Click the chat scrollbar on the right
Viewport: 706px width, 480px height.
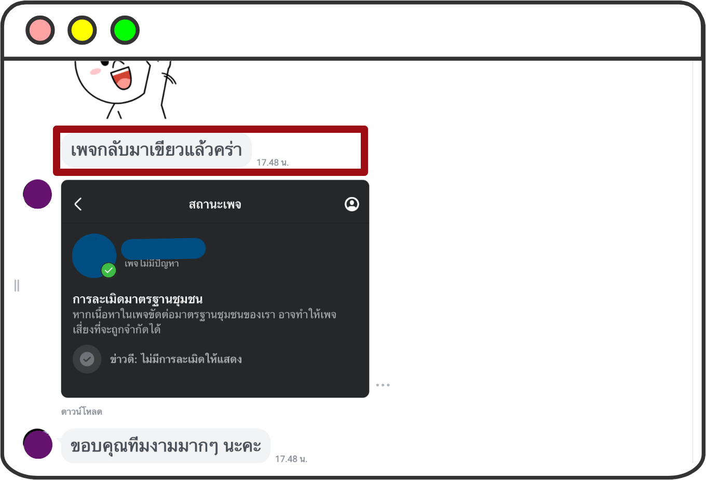point(693,262)
